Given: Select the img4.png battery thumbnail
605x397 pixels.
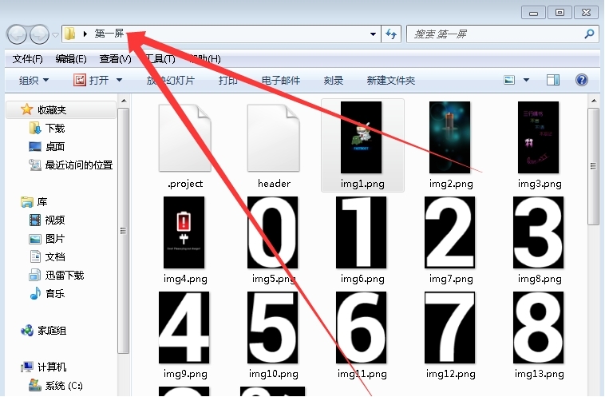Looking at the screenshot, I should (185, 232).
